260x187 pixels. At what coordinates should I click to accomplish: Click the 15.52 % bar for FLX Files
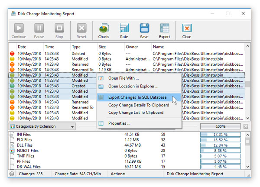[221, 140]
